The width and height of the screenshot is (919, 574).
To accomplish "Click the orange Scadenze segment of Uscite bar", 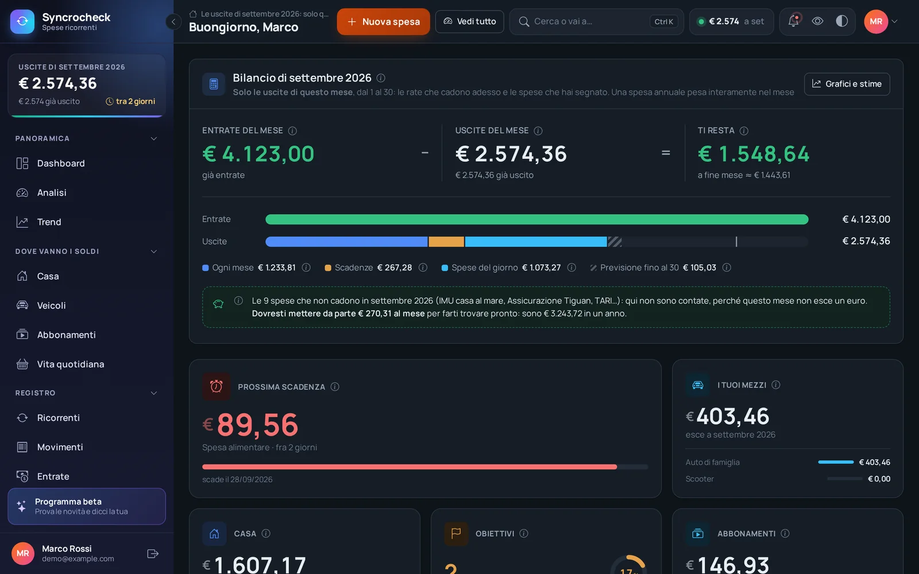I will pyautogui.click(x=446, y=242).
